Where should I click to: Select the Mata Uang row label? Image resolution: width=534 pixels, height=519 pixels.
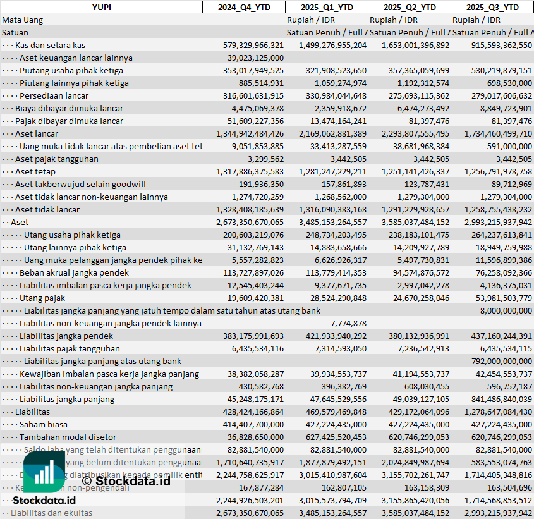23,20
